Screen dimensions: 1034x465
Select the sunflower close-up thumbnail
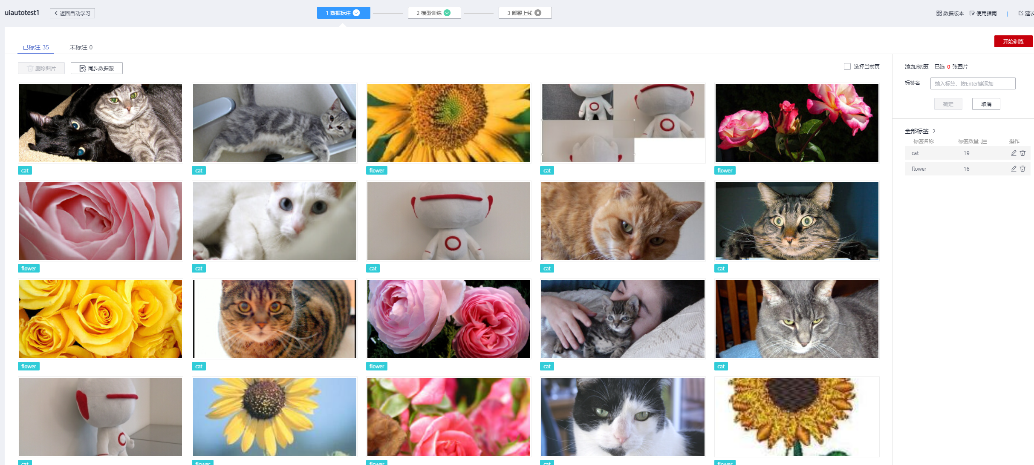click(448, 123)
